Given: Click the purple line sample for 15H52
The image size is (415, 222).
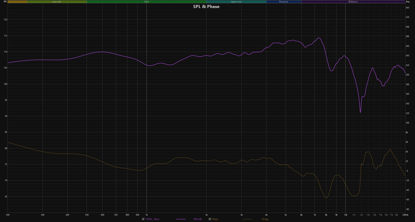Looking at the screenshot, I should pyautogui.click(x=181, y=219).
